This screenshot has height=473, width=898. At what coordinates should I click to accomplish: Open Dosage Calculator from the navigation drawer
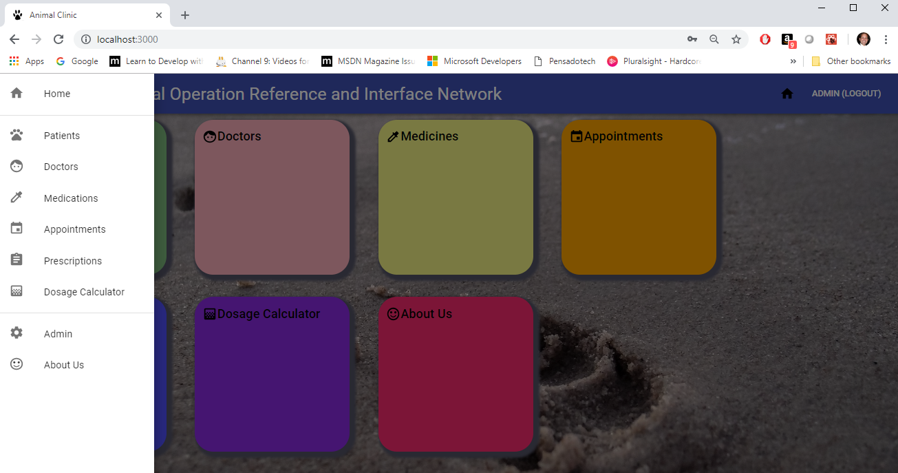[x=77, y=292]
